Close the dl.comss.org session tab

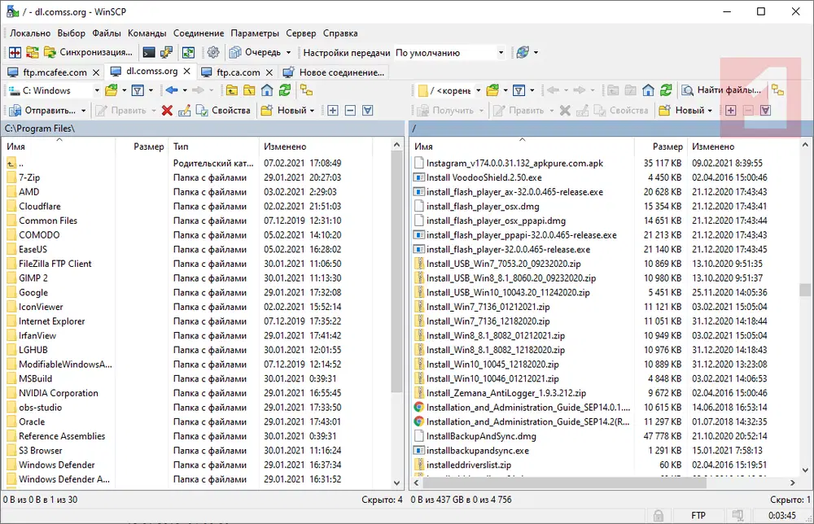click(187, 71)
